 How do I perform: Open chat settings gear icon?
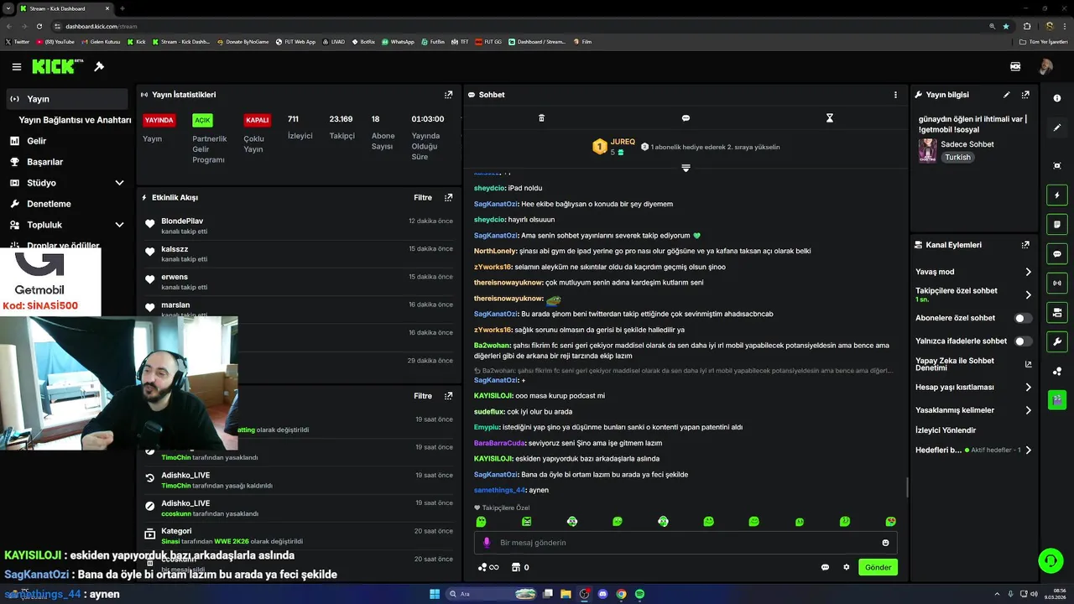coord(846,567)
